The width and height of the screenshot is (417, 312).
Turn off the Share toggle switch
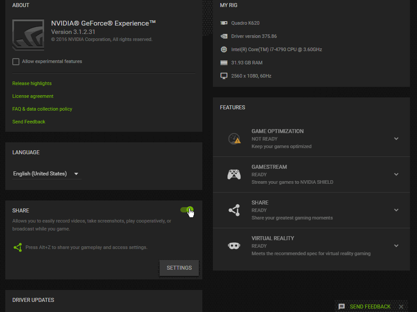click(187, 210)
